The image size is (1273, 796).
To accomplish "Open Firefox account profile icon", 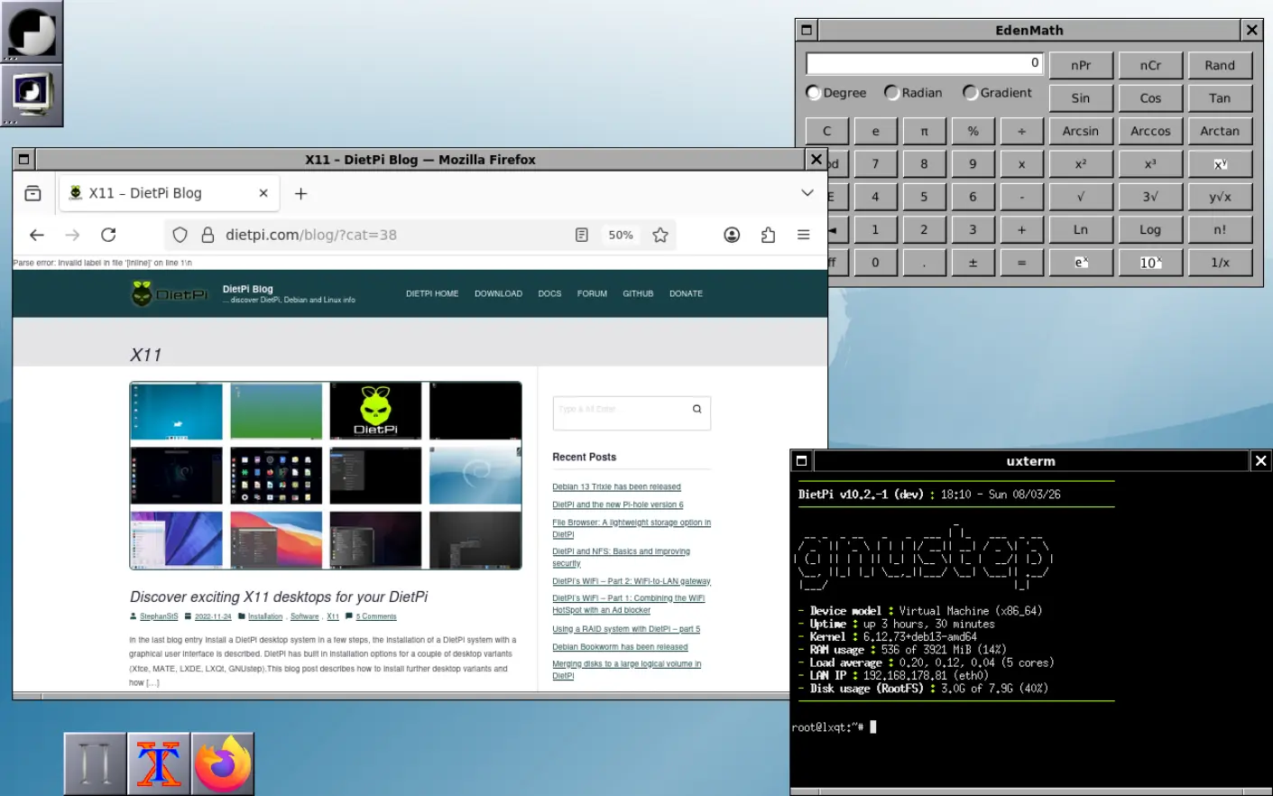I will [x=732, y=235].
